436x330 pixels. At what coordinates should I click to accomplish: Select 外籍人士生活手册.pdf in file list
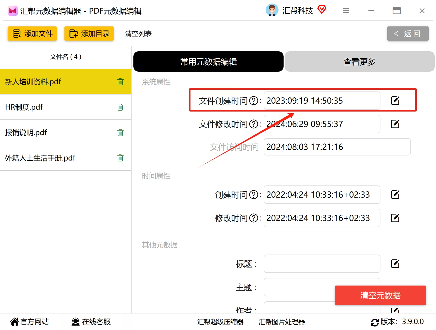coord(66,158)
